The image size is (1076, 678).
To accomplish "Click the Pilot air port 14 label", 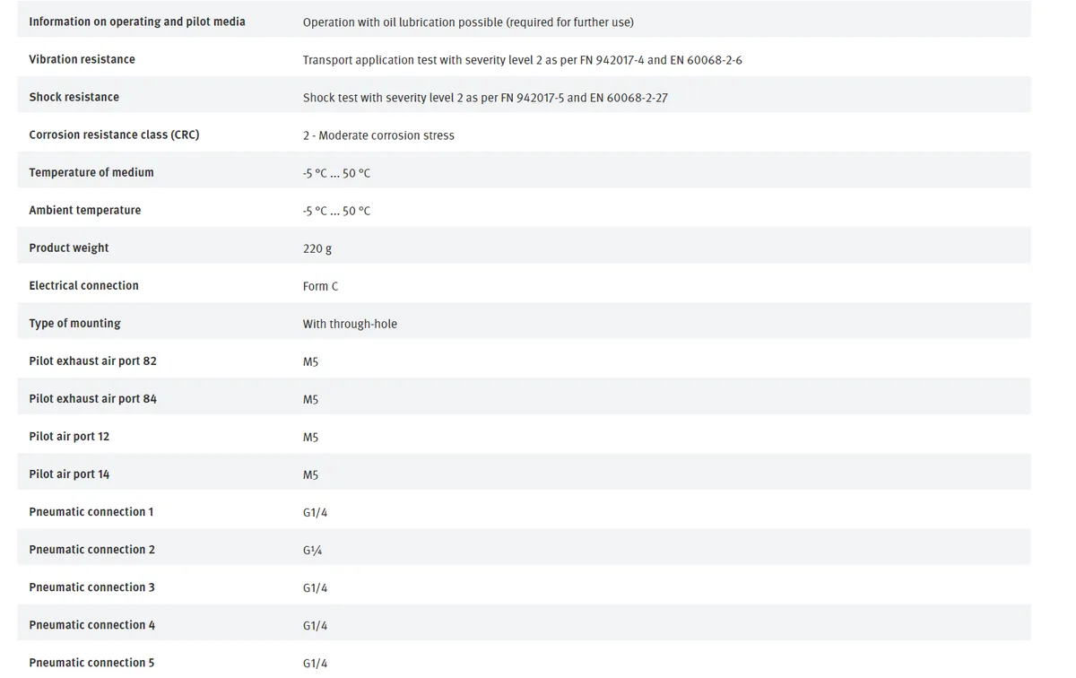I will point(69,474).
